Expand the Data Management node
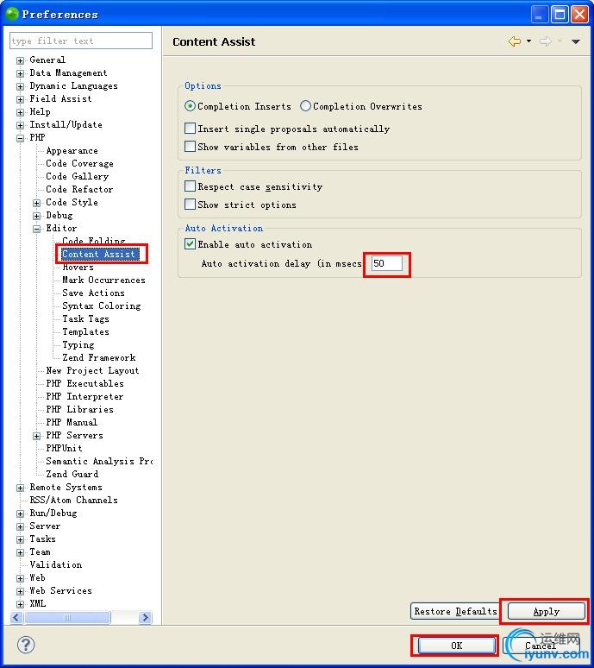The image size is (594, 668). tap(20, 73)
